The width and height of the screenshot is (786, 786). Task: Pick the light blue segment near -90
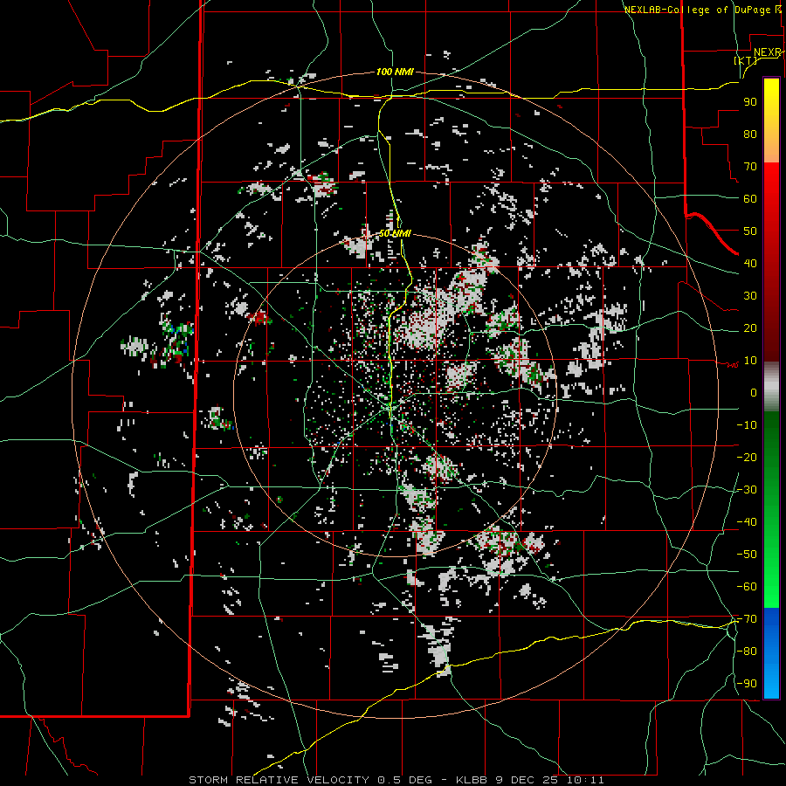(x=771, y=684)
